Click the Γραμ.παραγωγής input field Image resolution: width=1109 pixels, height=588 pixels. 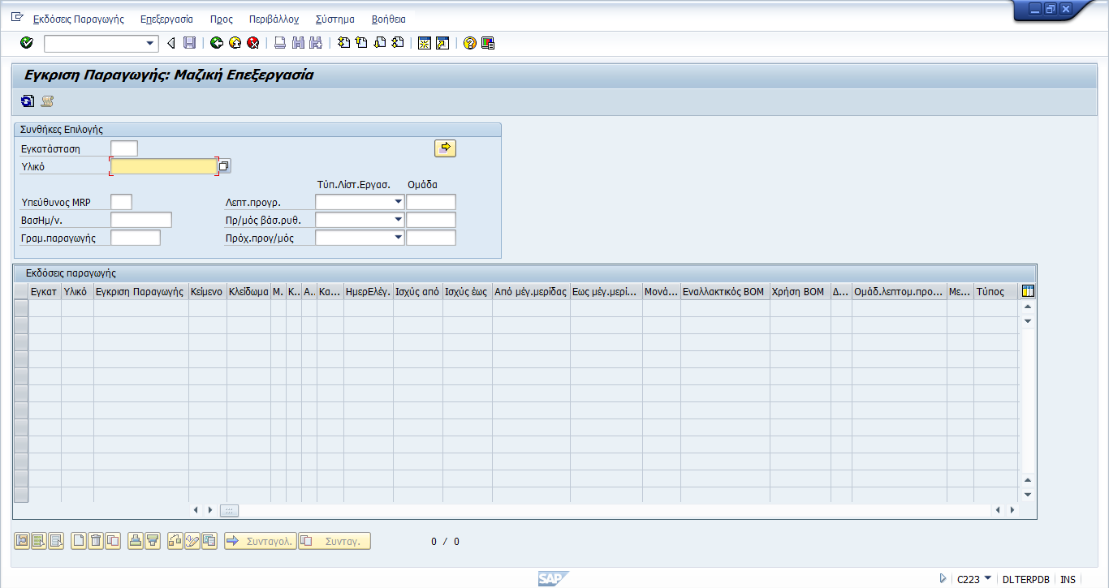click(x=136, y=238)
